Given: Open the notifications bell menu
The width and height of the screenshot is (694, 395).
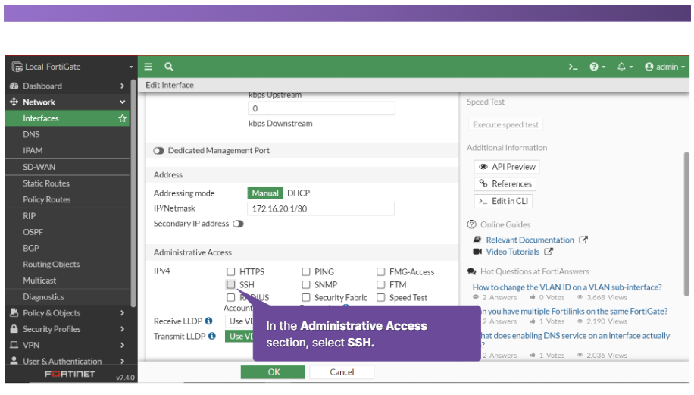Looking at the screenshot, I should pos(624,67).
